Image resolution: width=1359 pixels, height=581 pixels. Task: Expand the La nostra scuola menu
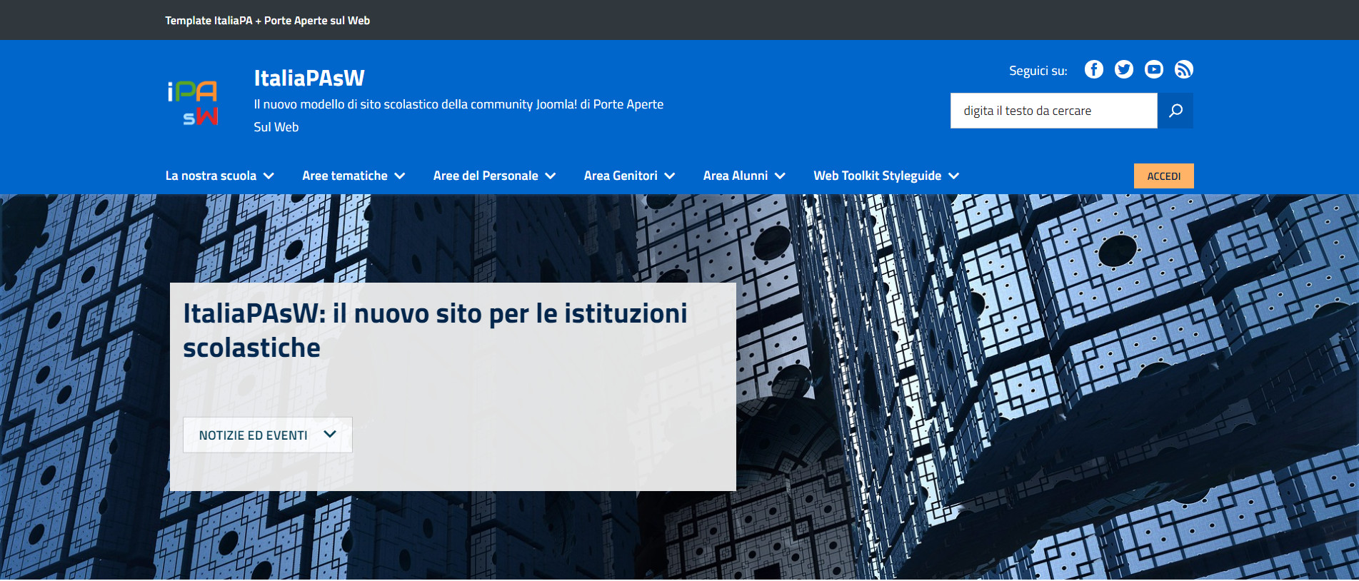coord(220,176)
